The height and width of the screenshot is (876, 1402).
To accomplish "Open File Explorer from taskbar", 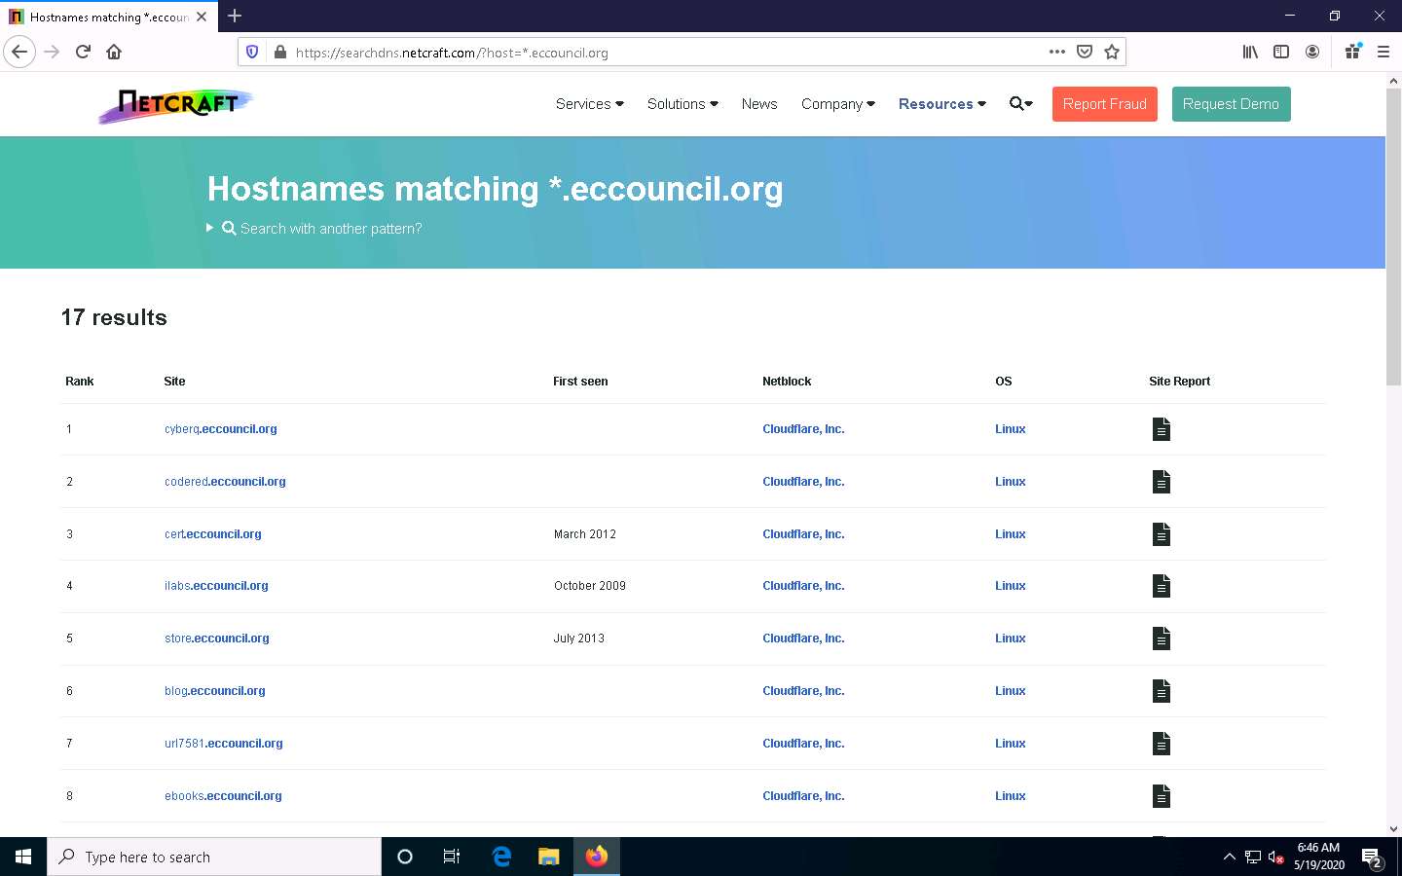I will (549, 857).
